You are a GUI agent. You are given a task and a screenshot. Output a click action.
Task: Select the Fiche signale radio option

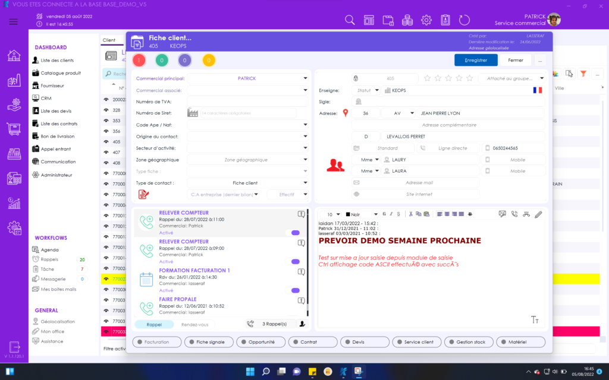209,342
